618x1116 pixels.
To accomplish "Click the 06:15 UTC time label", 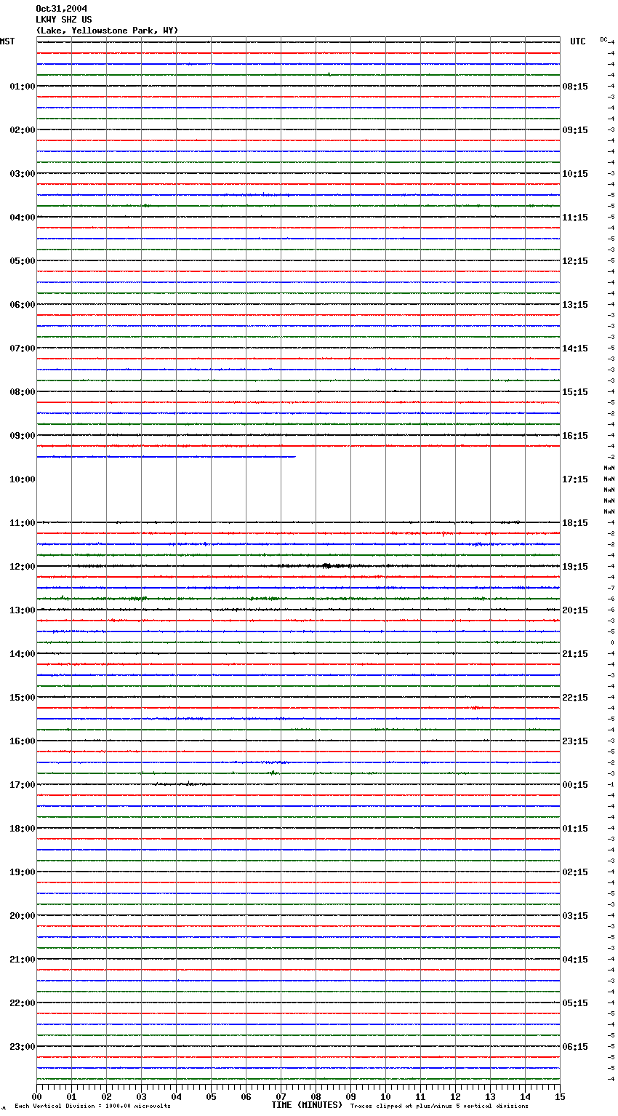I will coord(575,1047).
